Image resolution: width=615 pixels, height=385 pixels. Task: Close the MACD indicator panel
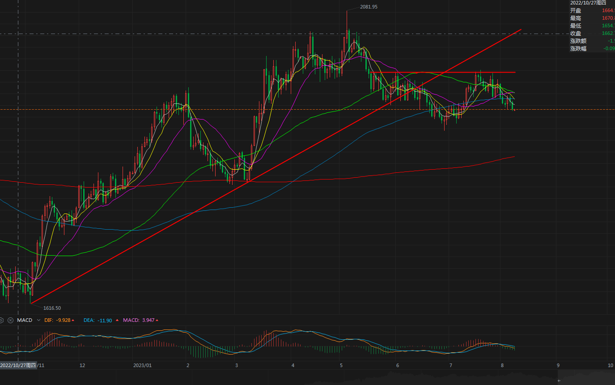pos(11,320)
